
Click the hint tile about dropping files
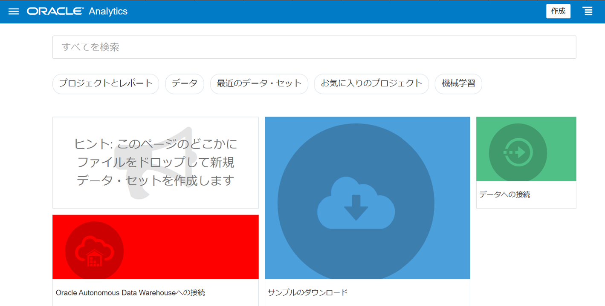pyautogui.click(x=155, y=163)
